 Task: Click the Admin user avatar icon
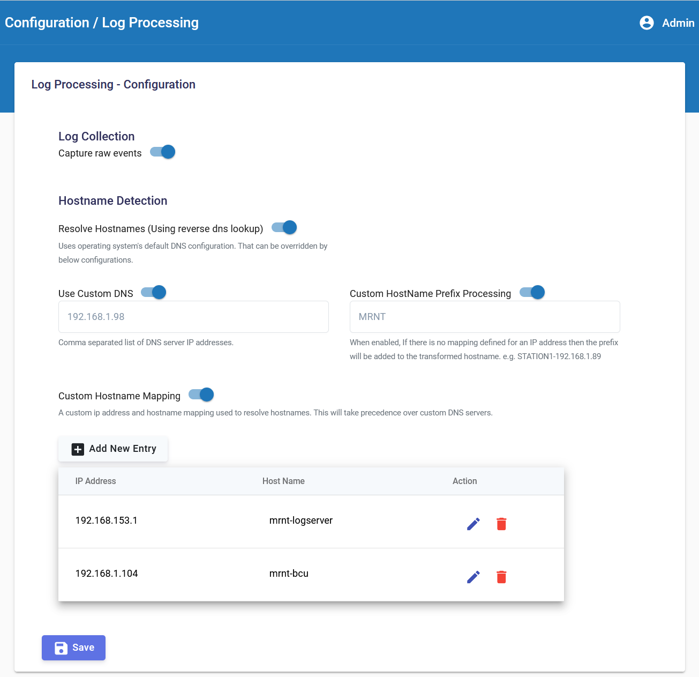click(647, 23)
